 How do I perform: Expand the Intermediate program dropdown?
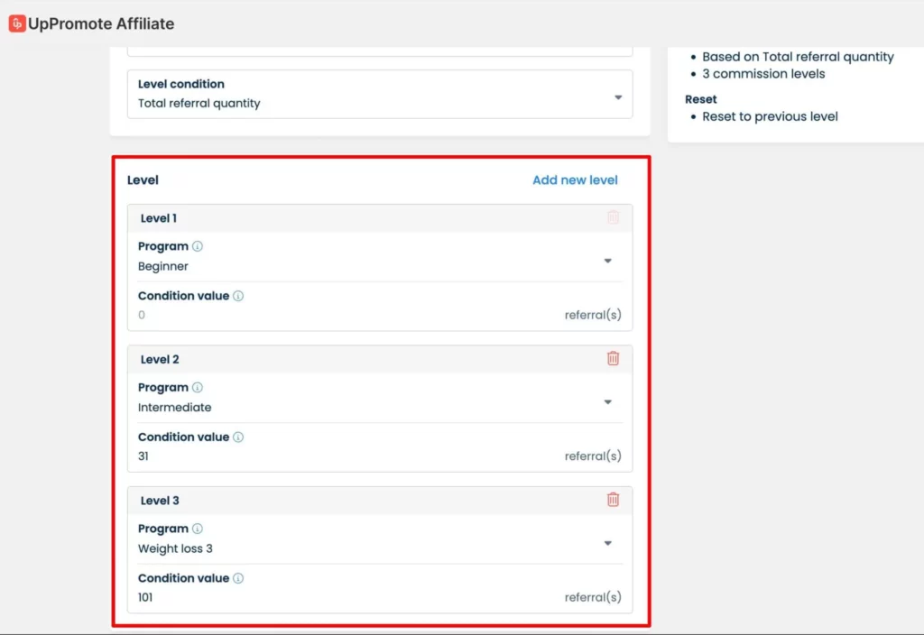607,401
